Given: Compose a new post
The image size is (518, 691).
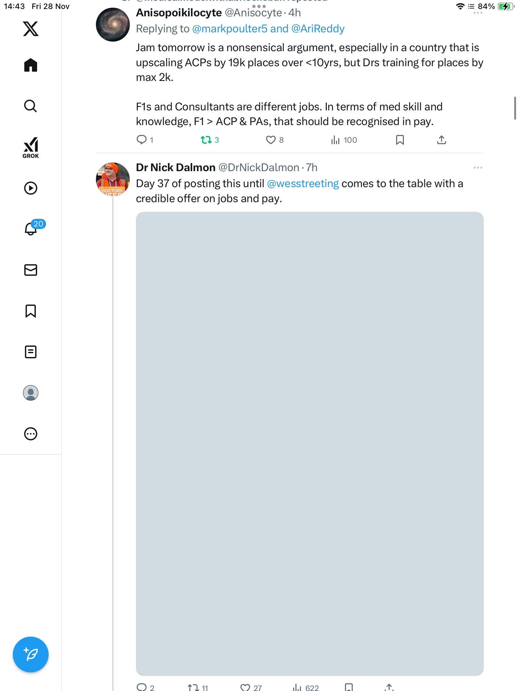Looking at the screenshot, I should coord(31,655).
